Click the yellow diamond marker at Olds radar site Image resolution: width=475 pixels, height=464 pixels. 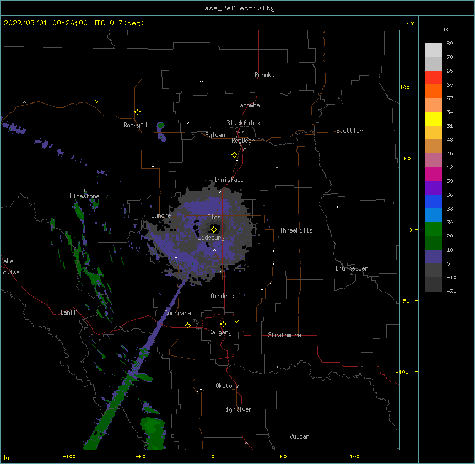[x=214, y=229]
